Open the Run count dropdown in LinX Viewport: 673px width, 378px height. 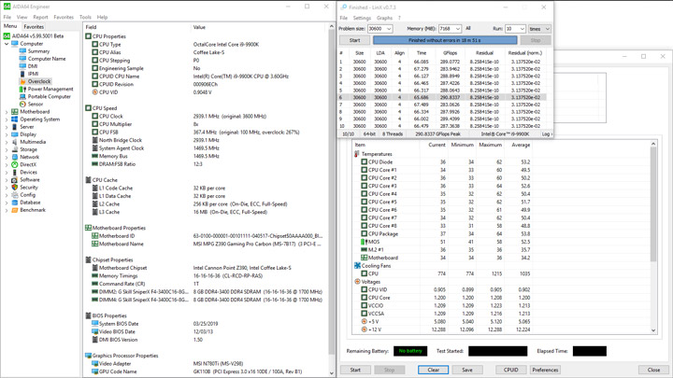point(522,29)
